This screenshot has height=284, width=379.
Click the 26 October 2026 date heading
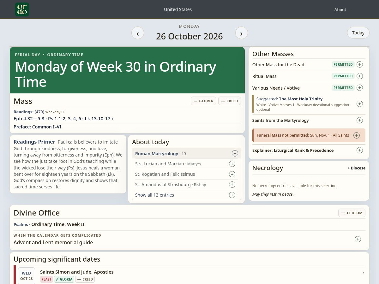(189, 36)
